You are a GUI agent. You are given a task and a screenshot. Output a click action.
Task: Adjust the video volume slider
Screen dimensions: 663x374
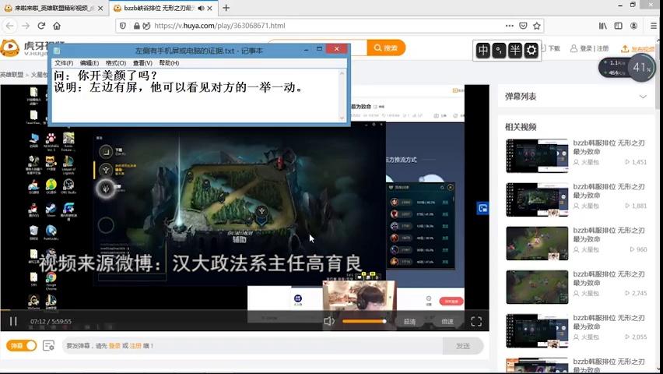point(364,321)
